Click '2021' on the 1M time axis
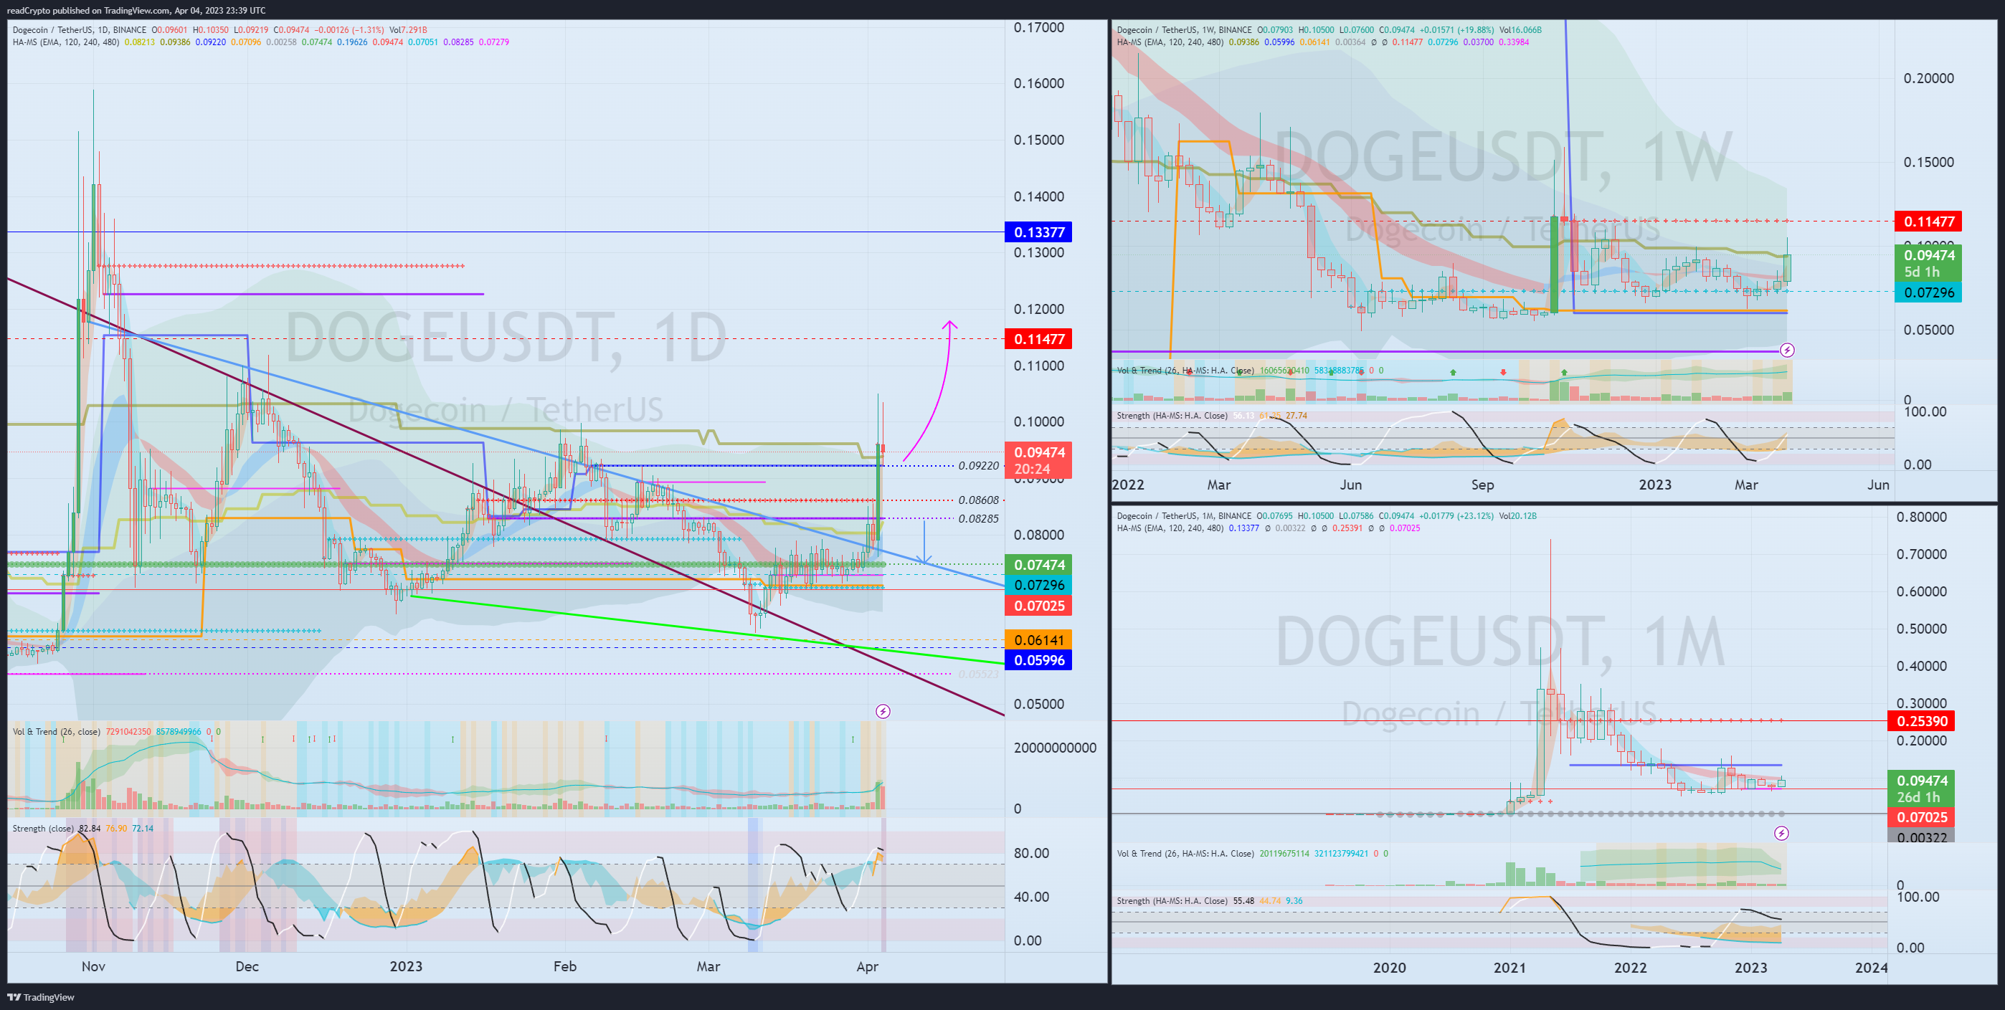This screenshot has height=1010, width=2005. pyautogui.click(x=1510, y=967)
